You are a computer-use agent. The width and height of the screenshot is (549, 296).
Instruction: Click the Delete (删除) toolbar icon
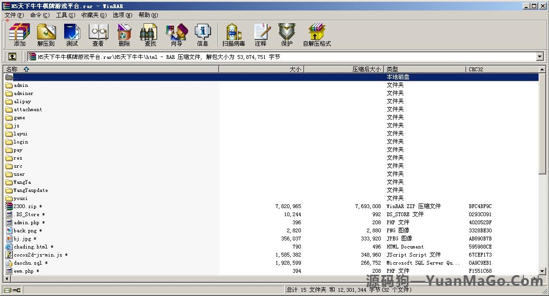coord(124,35)
